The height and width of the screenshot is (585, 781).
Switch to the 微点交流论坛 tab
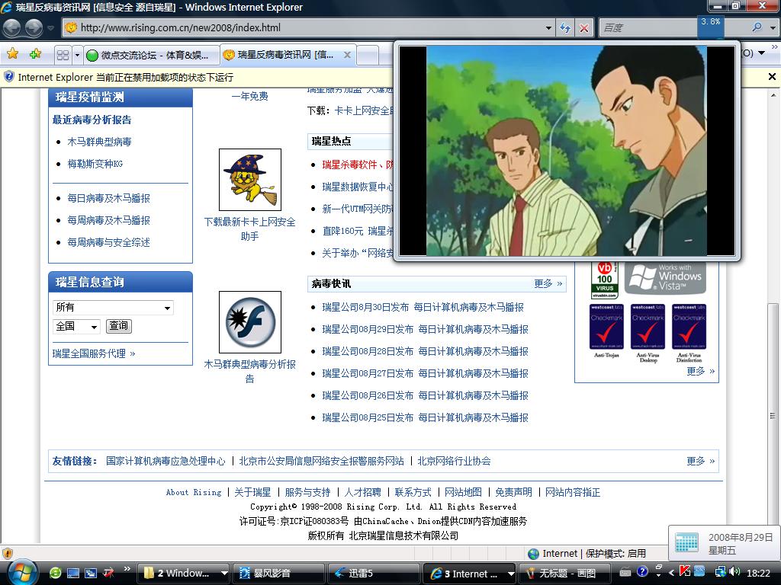152,55
